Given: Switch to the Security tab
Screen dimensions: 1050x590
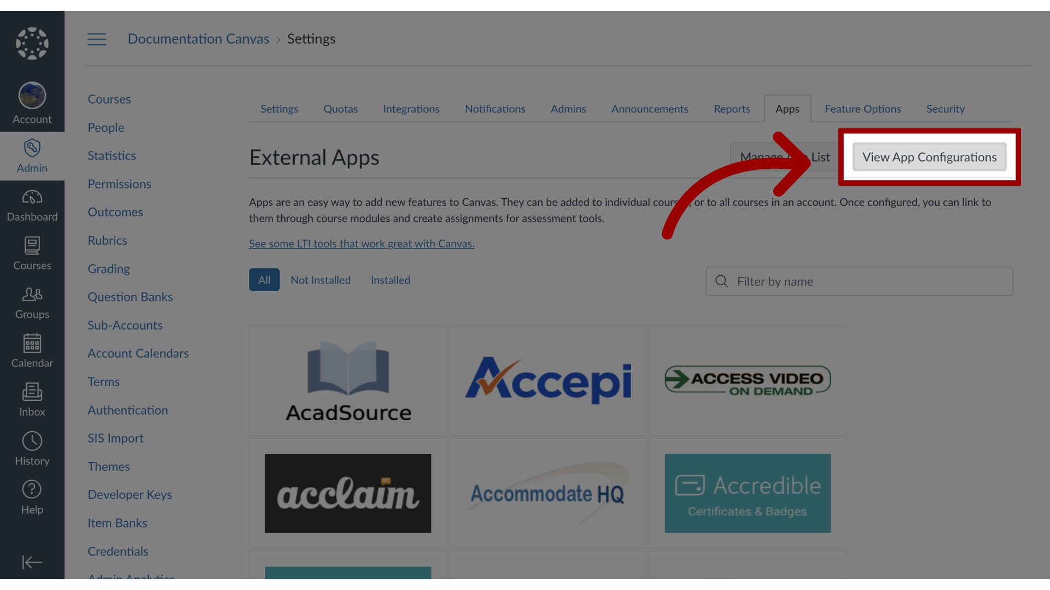Looking at the screenshot, I should (946, 108).
